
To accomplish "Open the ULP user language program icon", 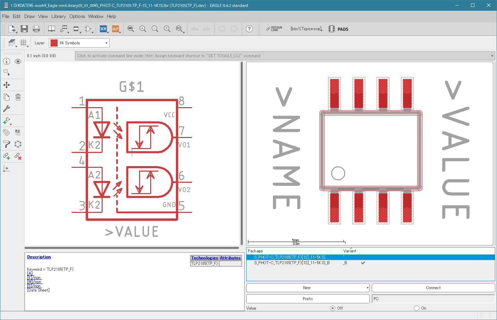I will point(115,29).
